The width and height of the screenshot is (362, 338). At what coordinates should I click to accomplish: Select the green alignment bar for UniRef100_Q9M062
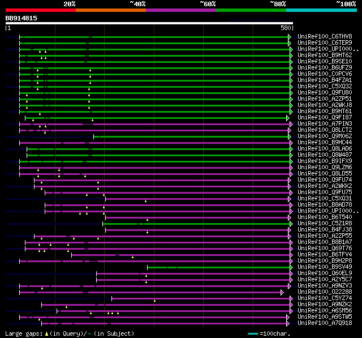coord(191,137)
